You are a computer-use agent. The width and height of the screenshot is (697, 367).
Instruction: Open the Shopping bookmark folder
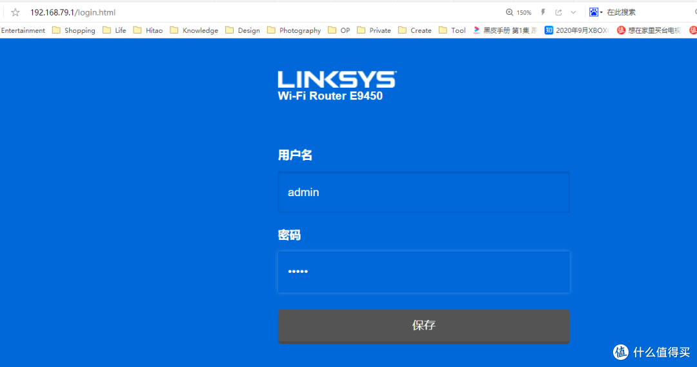(x=74, y=30)
